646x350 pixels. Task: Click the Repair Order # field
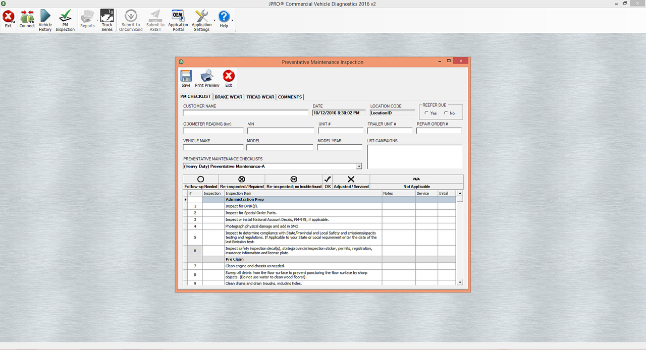coord(439,131)
